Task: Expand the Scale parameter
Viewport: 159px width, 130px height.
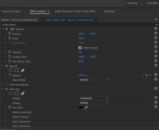Action: 5,38
